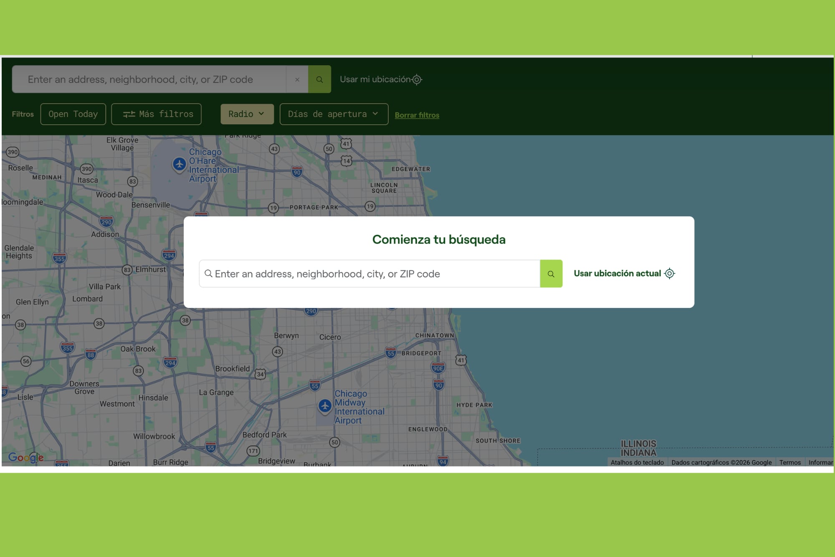Click Borrar filtros link
The width and height of the screenshot is (835, 557).
[x=417, y=115]
